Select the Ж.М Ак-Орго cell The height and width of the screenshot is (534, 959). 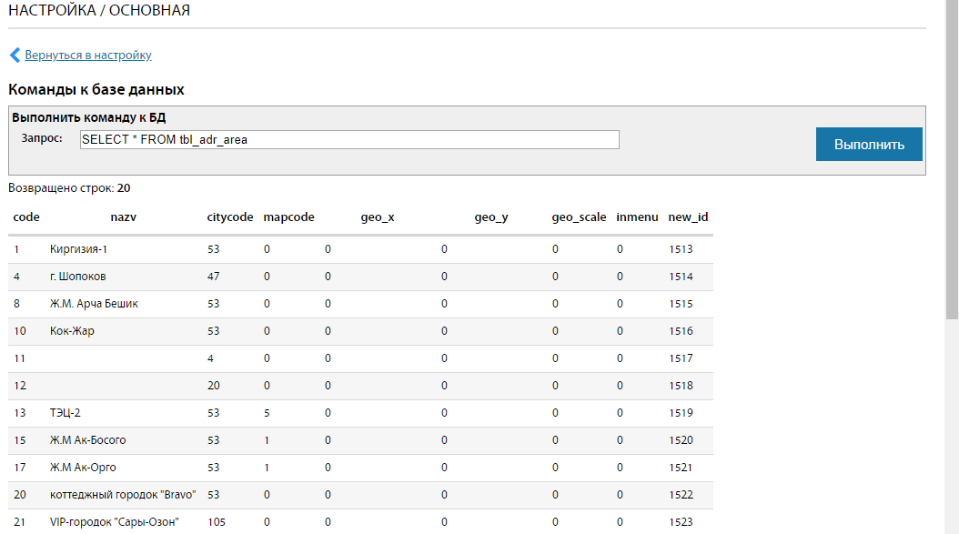coord(83,468)
